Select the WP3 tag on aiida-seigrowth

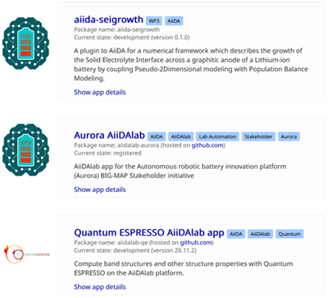pos(154,21)
